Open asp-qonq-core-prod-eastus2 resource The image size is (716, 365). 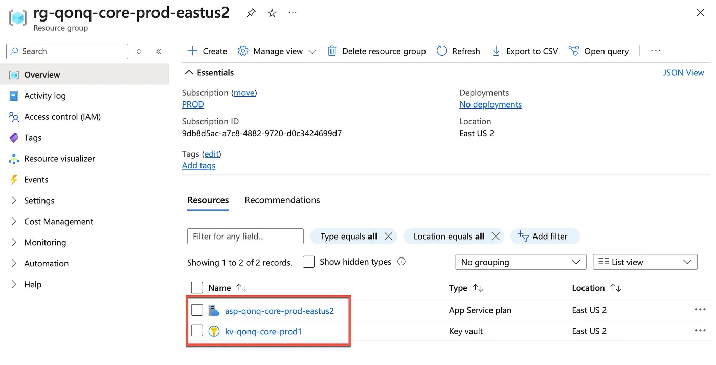pos(279,311)
